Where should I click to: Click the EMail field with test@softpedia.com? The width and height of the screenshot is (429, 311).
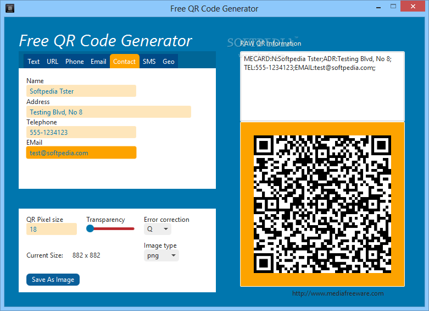click(x=81, y=153)
